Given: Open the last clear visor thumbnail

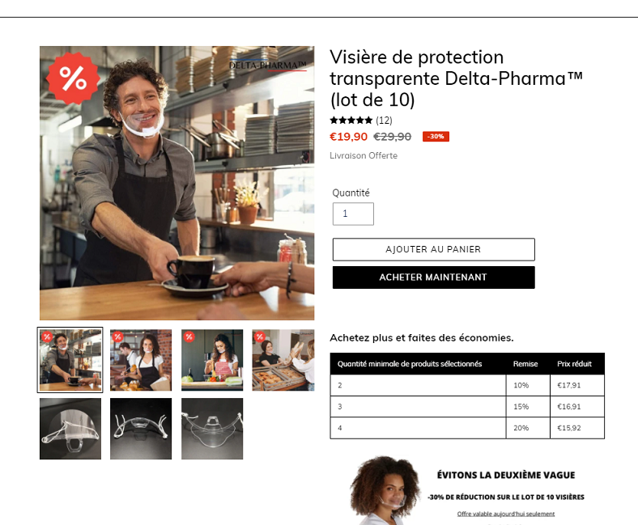Looking at the screenshot, I should (212, 429).
